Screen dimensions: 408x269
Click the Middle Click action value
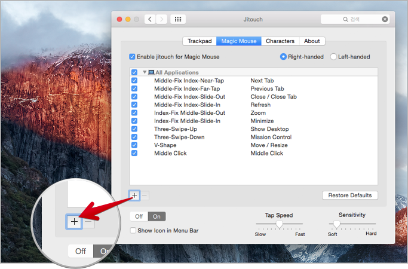tap(266, 153)
